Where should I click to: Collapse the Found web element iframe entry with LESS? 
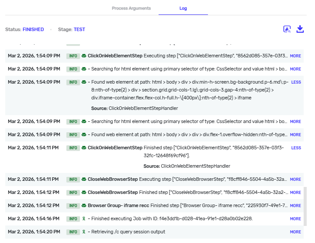click(296, 82)
